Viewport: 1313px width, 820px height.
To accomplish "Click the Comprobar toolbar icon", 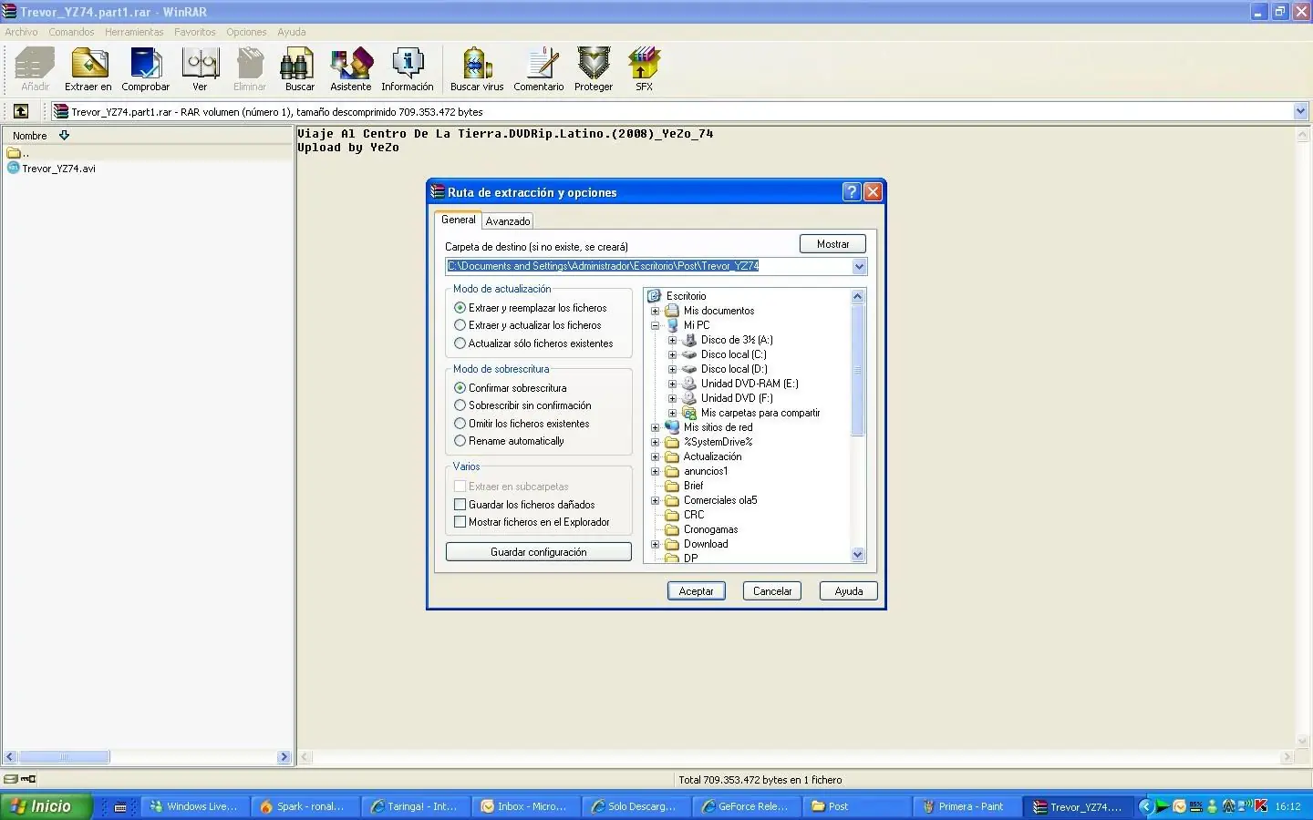I will (146, 69).
